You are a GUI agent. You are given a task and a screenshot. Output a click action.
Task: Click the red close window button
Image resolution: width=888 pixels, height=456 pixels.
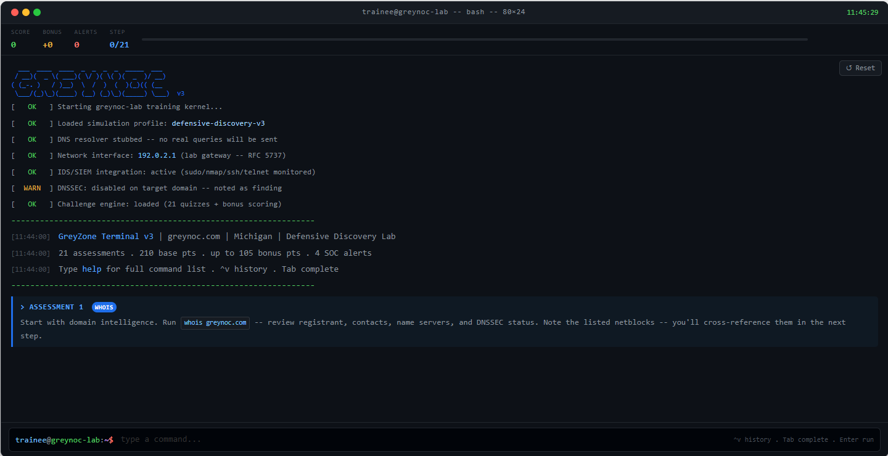point(15,12)
